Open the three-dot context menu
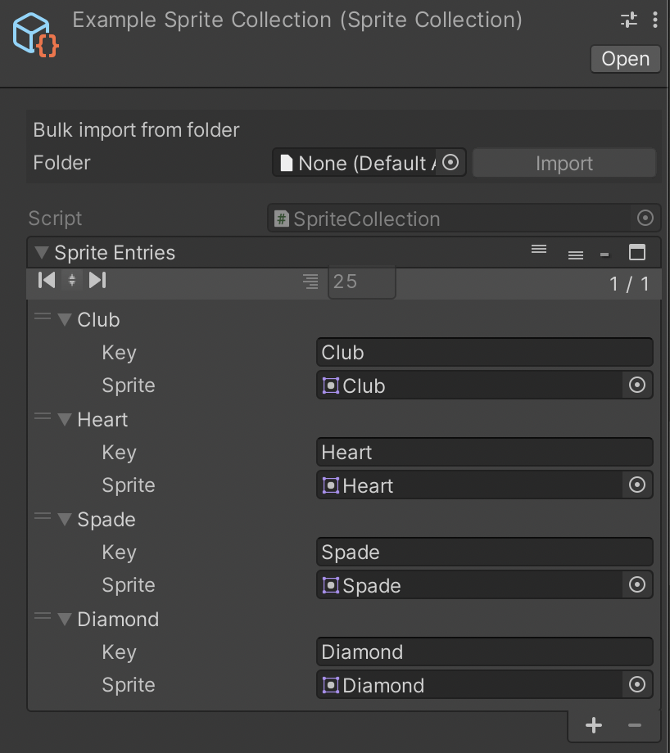This screenshot has width=670, height=753. [655, 18]
